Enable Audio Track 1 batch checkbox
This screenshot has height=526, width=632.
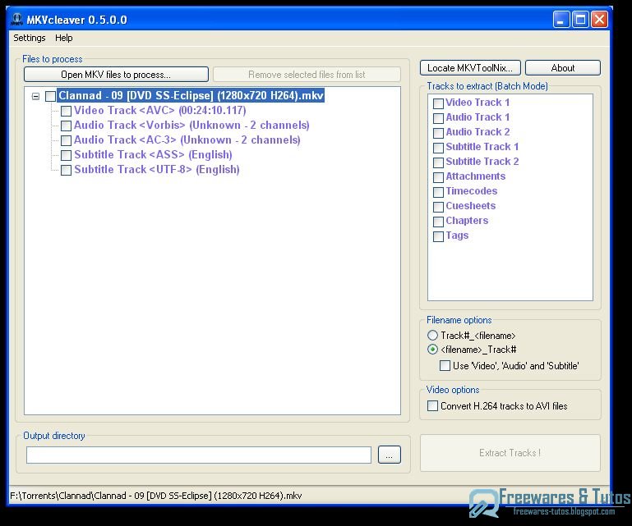(x=438, y=118)
